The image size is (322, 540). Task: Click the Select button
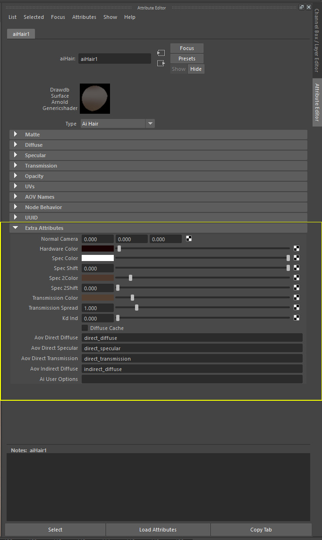[55, 530]
